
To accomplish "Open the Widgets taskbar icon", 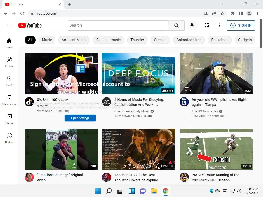I will 132,191.
